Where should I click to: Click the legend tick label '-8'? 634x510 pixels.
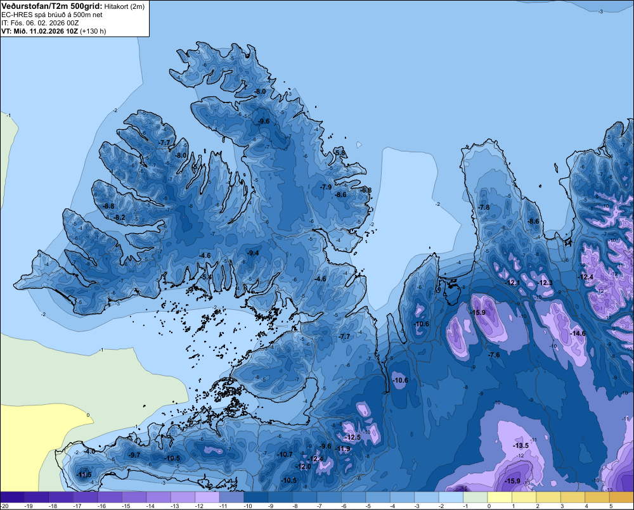click(x=295, y=506)
